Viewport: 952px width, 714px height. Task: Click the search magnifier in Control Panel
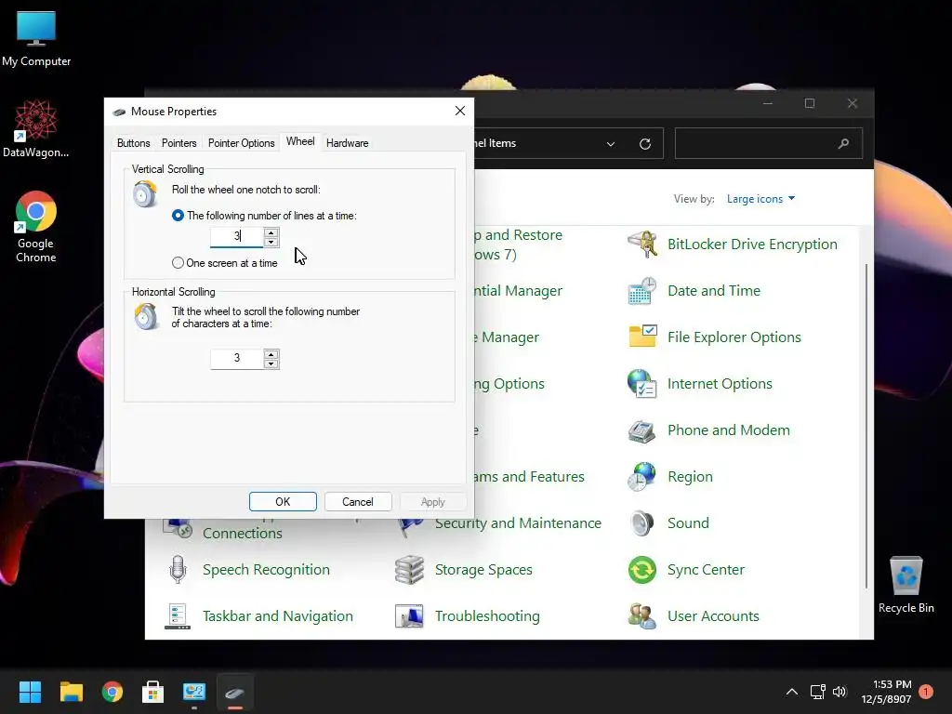click(843, 144)
